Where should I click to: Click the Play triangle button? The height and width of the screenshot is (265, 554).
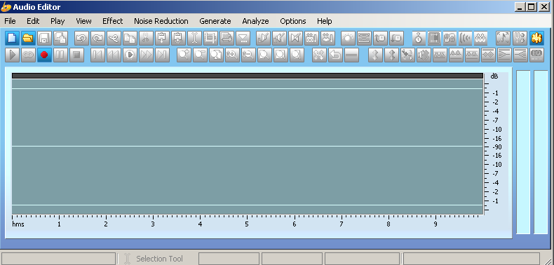[x=13, y=55]
